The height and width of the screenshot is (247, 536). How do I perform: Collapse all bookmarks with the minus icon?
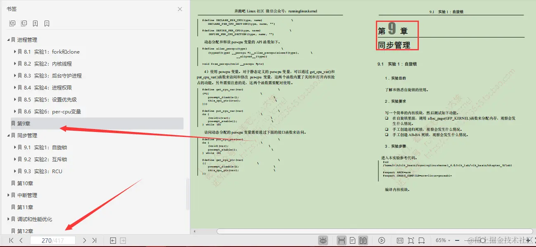[24, 23]
